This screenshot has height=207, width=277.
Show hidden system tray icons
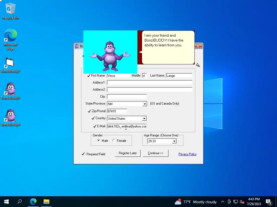pos(223,202)
